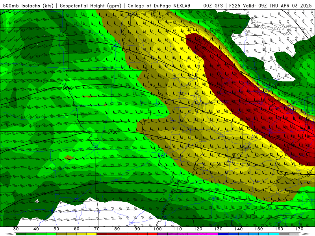Click the 120 value on the color scale

[198, 229]
